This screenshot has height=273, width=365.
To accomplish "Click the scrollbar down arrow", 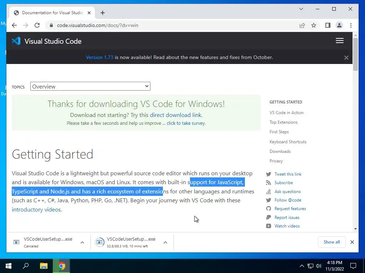I will (x=355, y=229).
